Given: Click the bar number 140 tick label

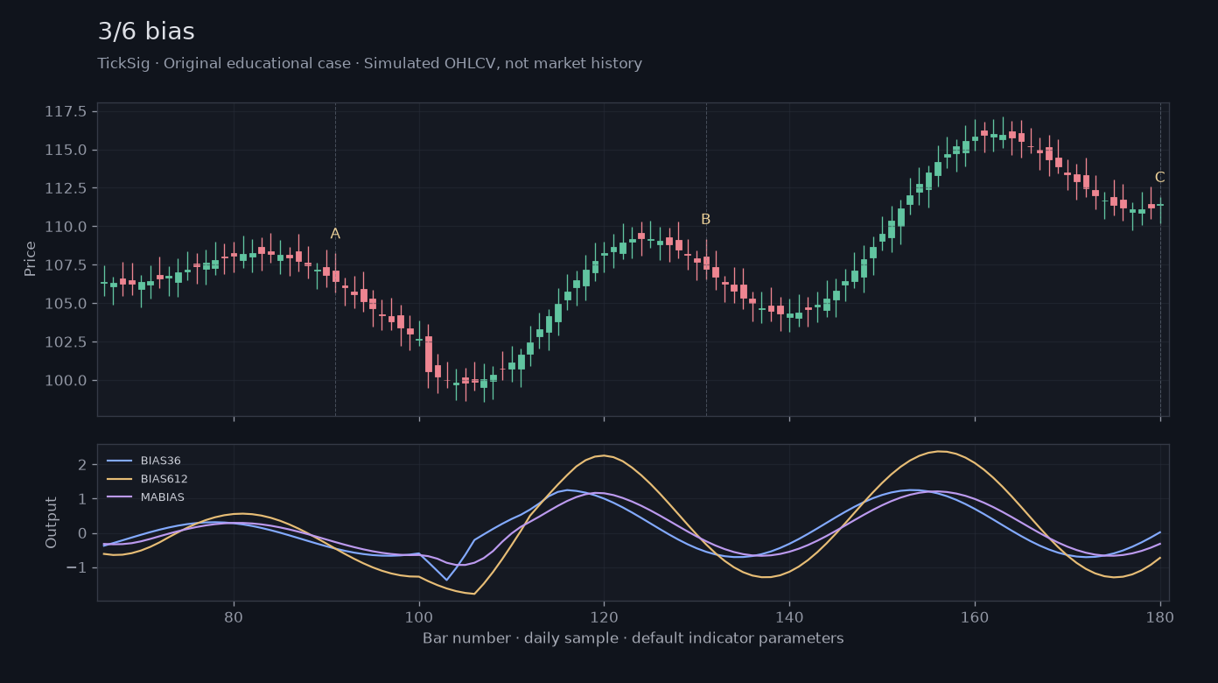Looking at the screenshot, I should pos(789,616).
